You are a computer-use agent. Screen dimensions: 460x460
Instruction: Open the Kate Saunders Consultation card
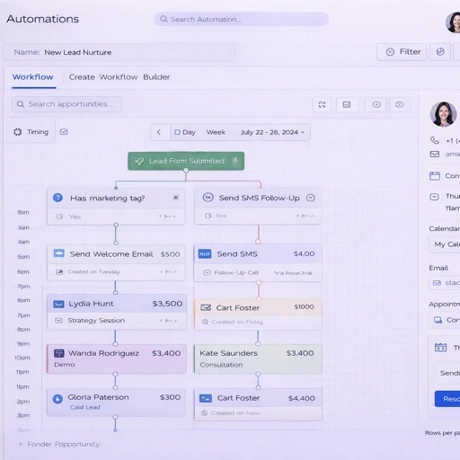[258, 358]
